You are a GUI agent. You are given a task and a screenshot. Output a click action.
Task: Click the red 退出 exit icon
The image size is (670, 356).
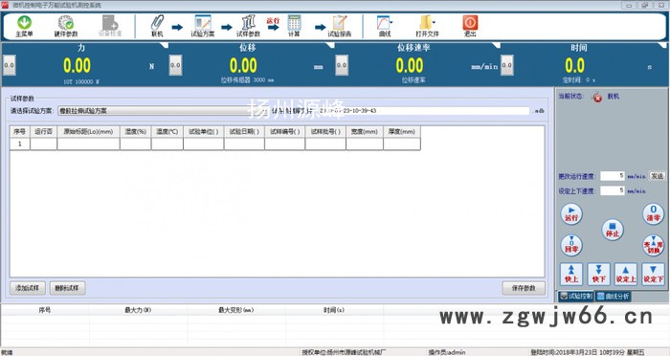(470, 26)
